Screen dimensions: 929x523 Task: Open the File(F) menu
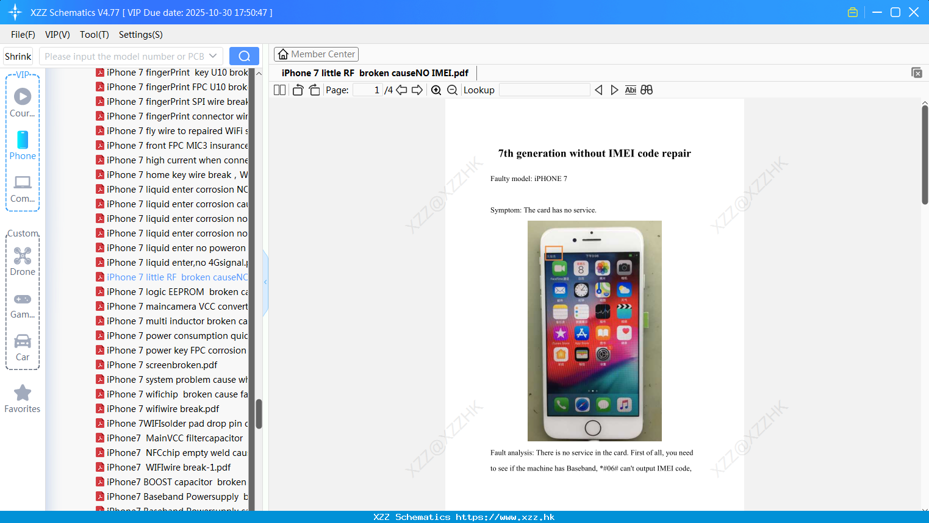23,35
